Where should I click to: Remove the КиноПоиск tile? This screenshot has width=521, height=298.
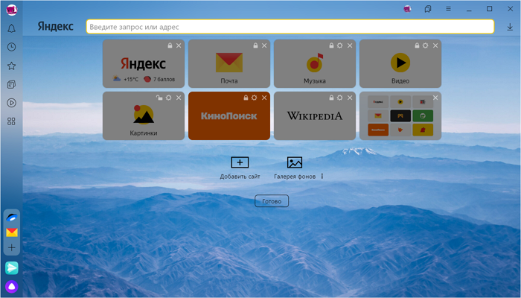coord(264,98)
